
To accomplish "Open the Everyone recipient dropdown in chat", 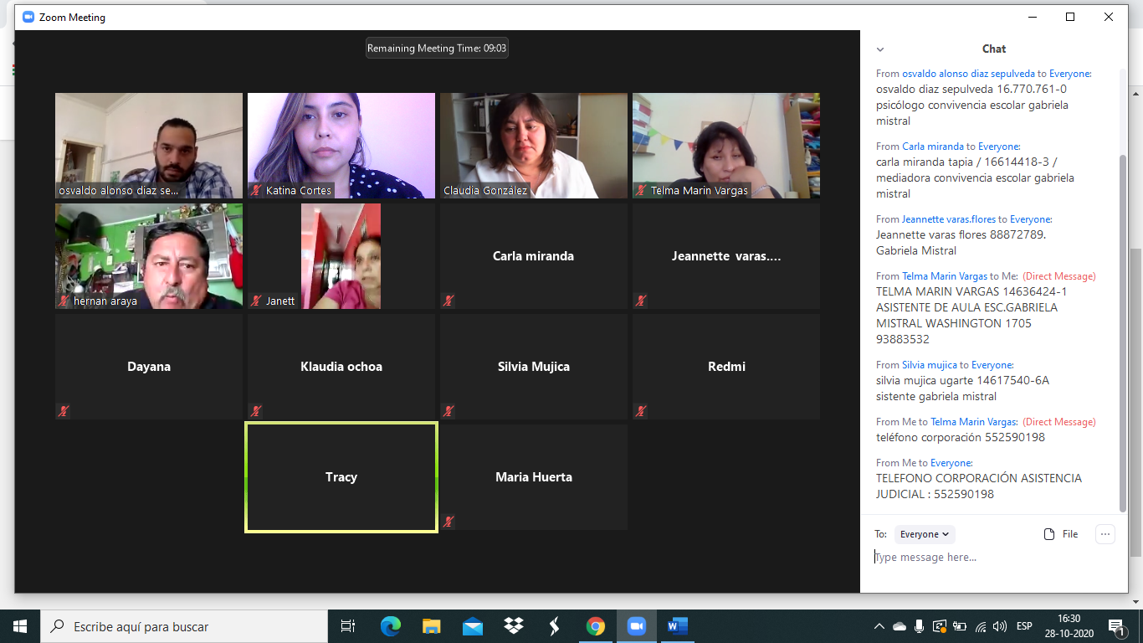I will (925, 534).
